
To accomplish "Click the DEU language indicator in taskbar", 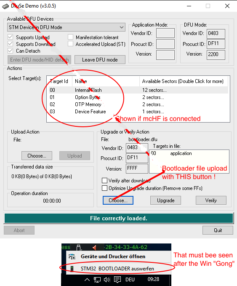I will click(x=130, y=279).
